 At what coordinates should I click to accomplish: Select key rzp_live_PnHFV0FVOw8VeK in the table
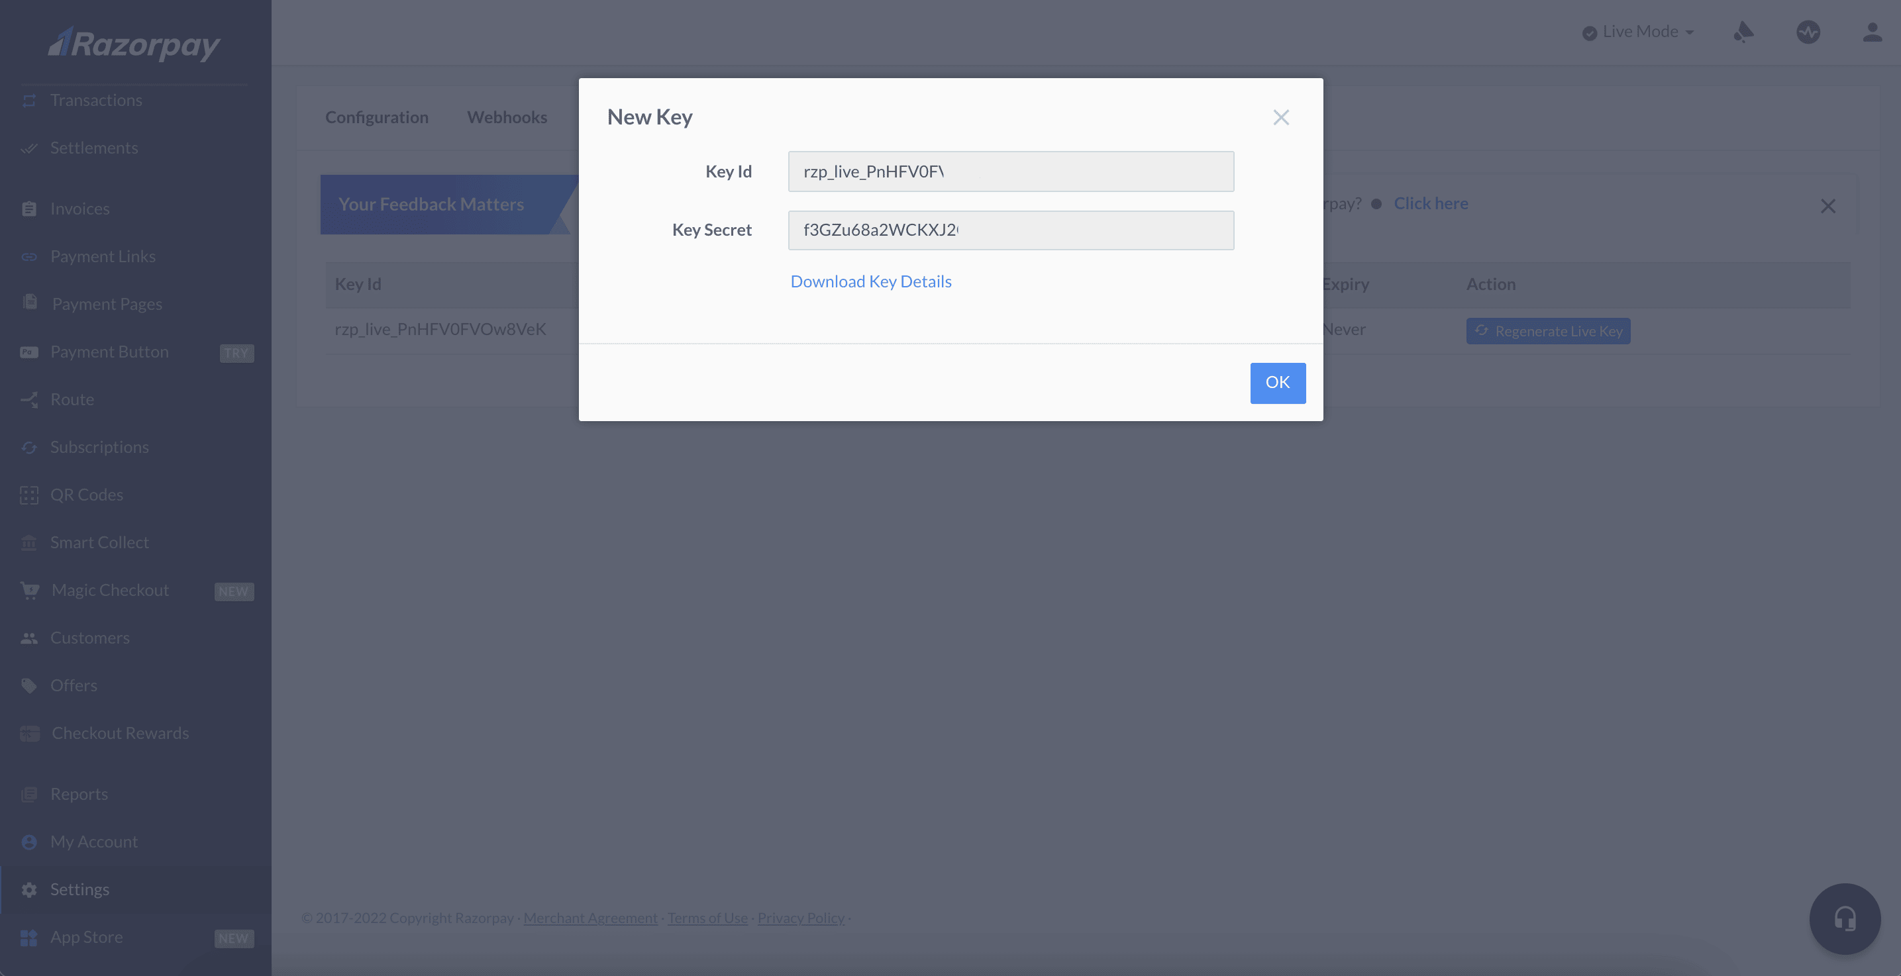pyautogui.click(x=440, y=330)
